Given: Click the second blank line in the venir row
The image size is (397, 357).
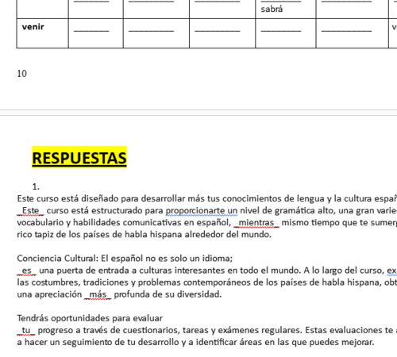Looking at the screenshot, I should point(151,31).
